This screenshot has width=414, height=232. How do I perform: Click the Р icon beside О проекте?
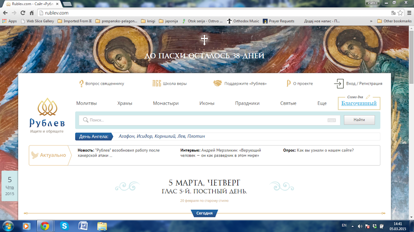pyautogui.click(x=288, y=83)
